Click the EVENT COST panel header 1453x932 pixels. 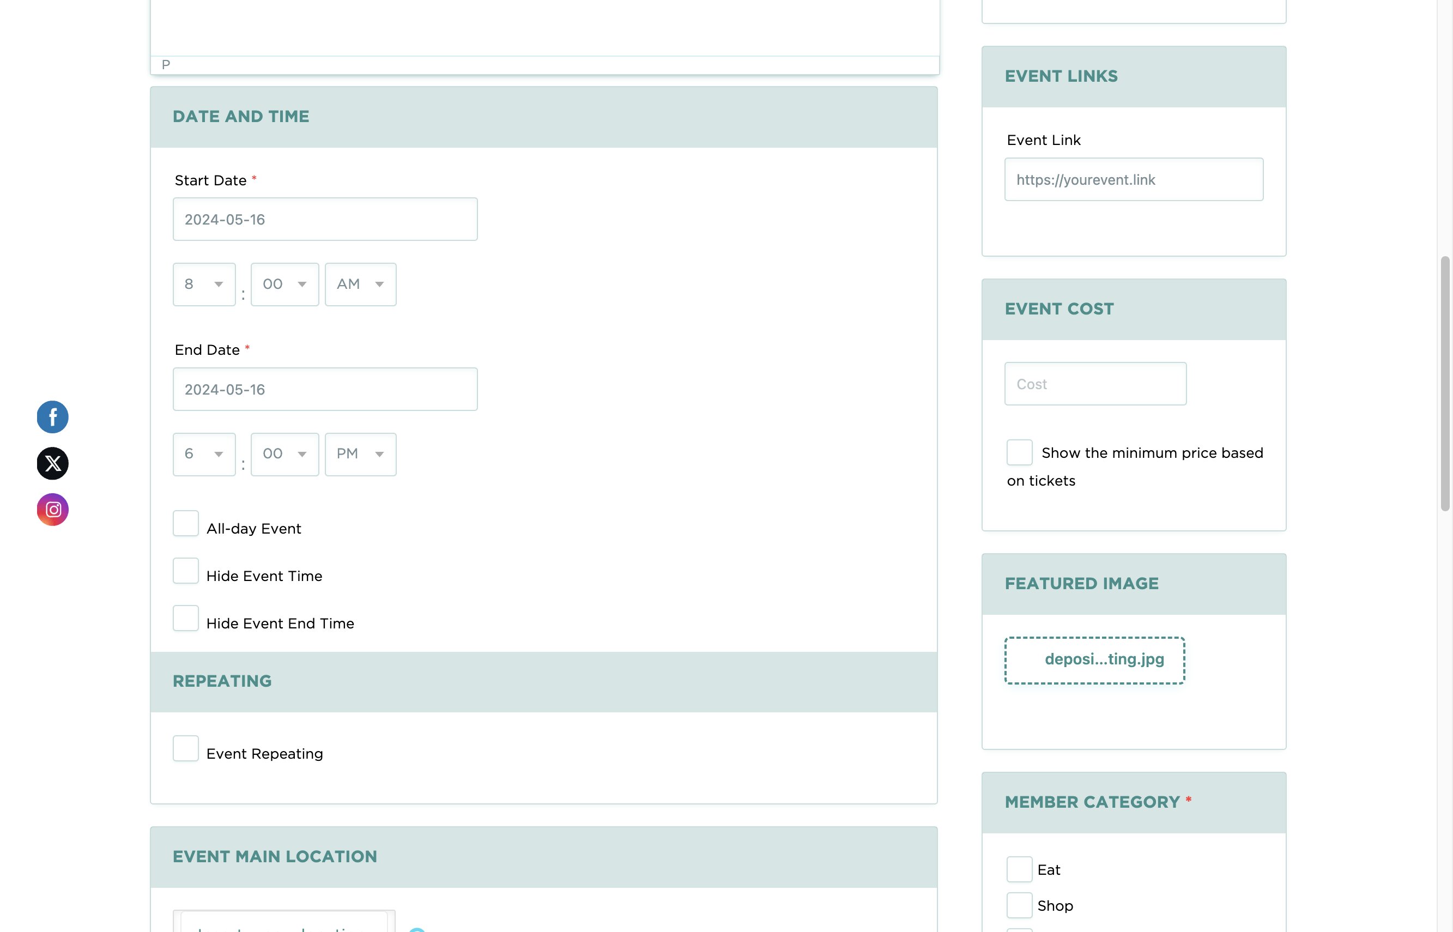point(1134,310)
